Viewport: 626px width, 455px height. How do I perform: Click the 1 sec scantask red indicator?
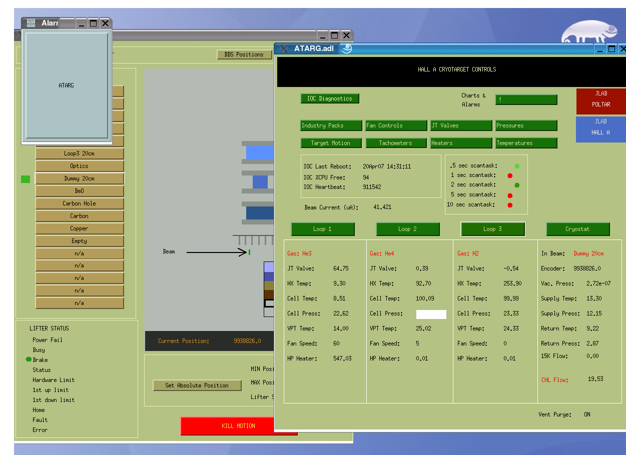[x=510, y=175]
